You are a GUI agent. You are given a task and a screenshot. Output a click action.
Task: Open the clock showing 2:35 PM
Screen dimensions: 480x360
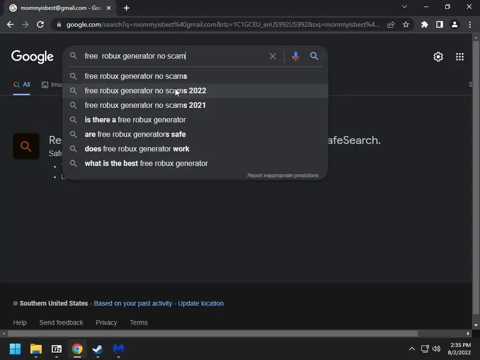point(459,349)
